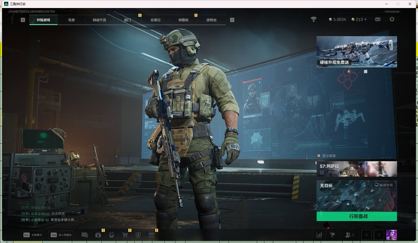The width and height of the screenshot is (418, 243).
Task: Click the E next-tab key icon
Action: coord(232,20)
